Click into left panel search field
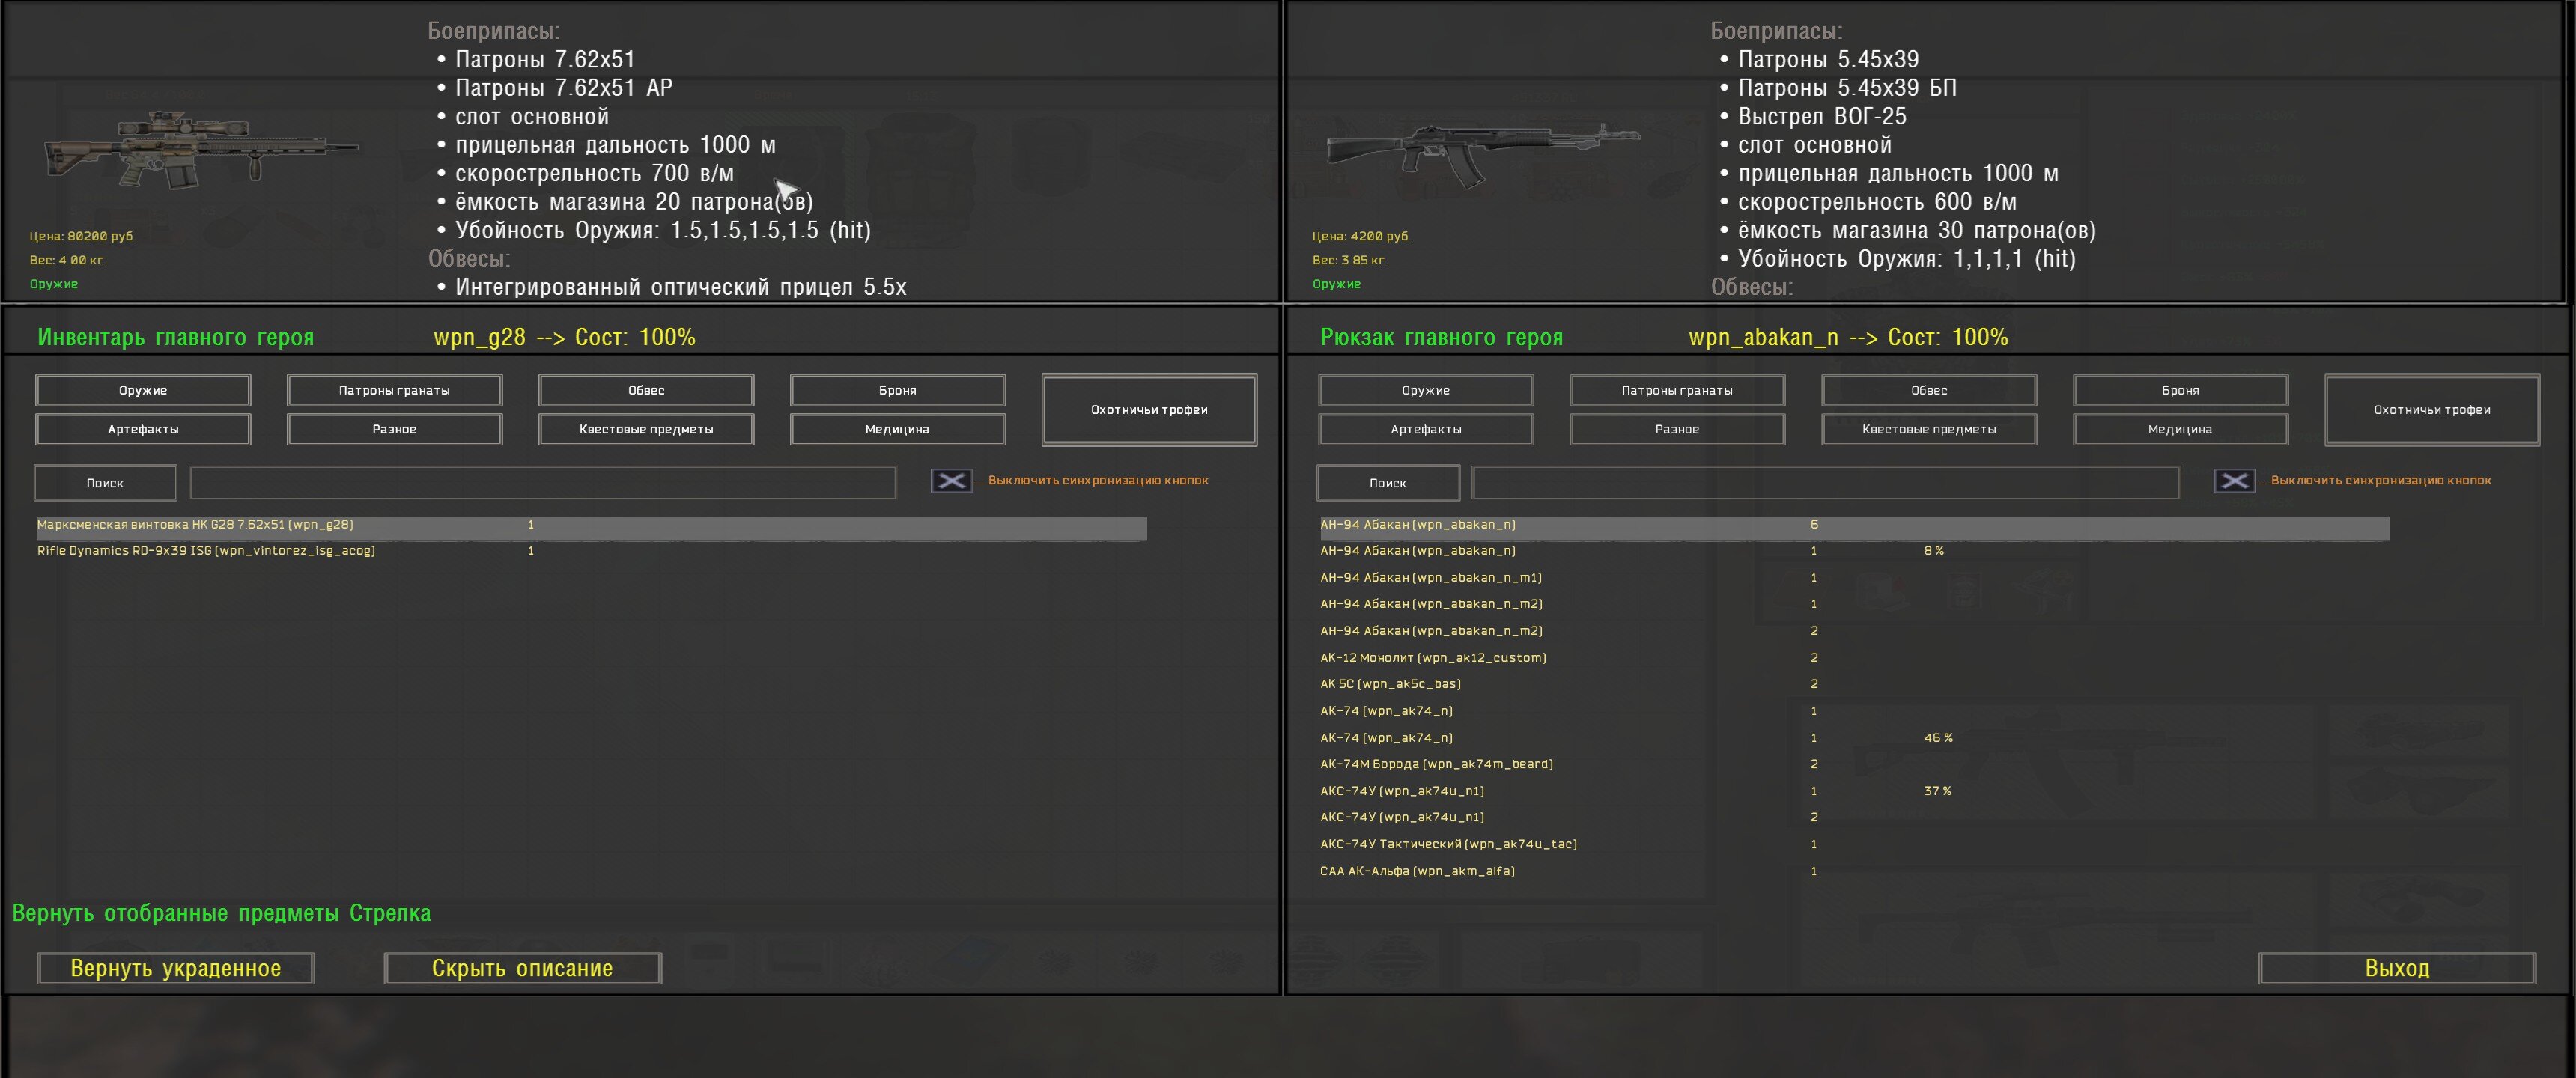 coord(542,482)
